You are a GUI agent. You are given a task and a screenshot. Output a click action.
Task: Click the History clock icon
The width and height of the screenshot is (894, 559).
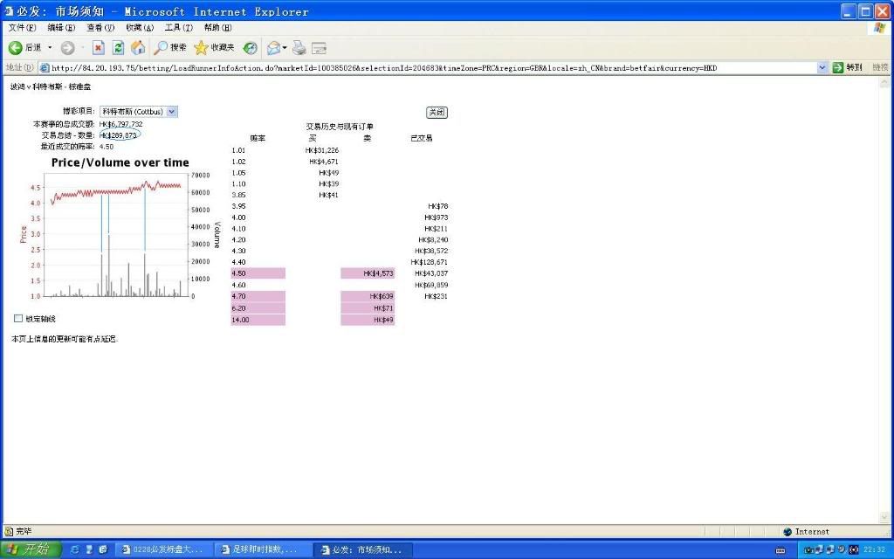pyautogui.click(x=251, y=48)
